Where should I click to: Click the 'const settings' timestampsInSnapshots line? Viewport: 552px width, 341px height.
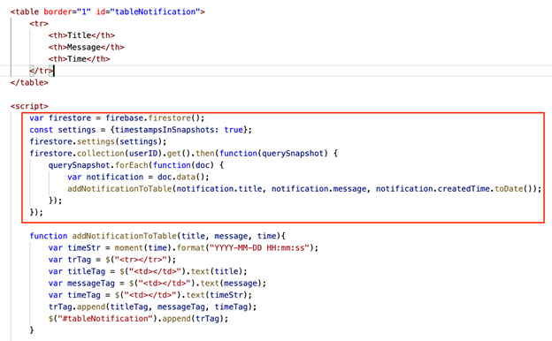[141, 130]
